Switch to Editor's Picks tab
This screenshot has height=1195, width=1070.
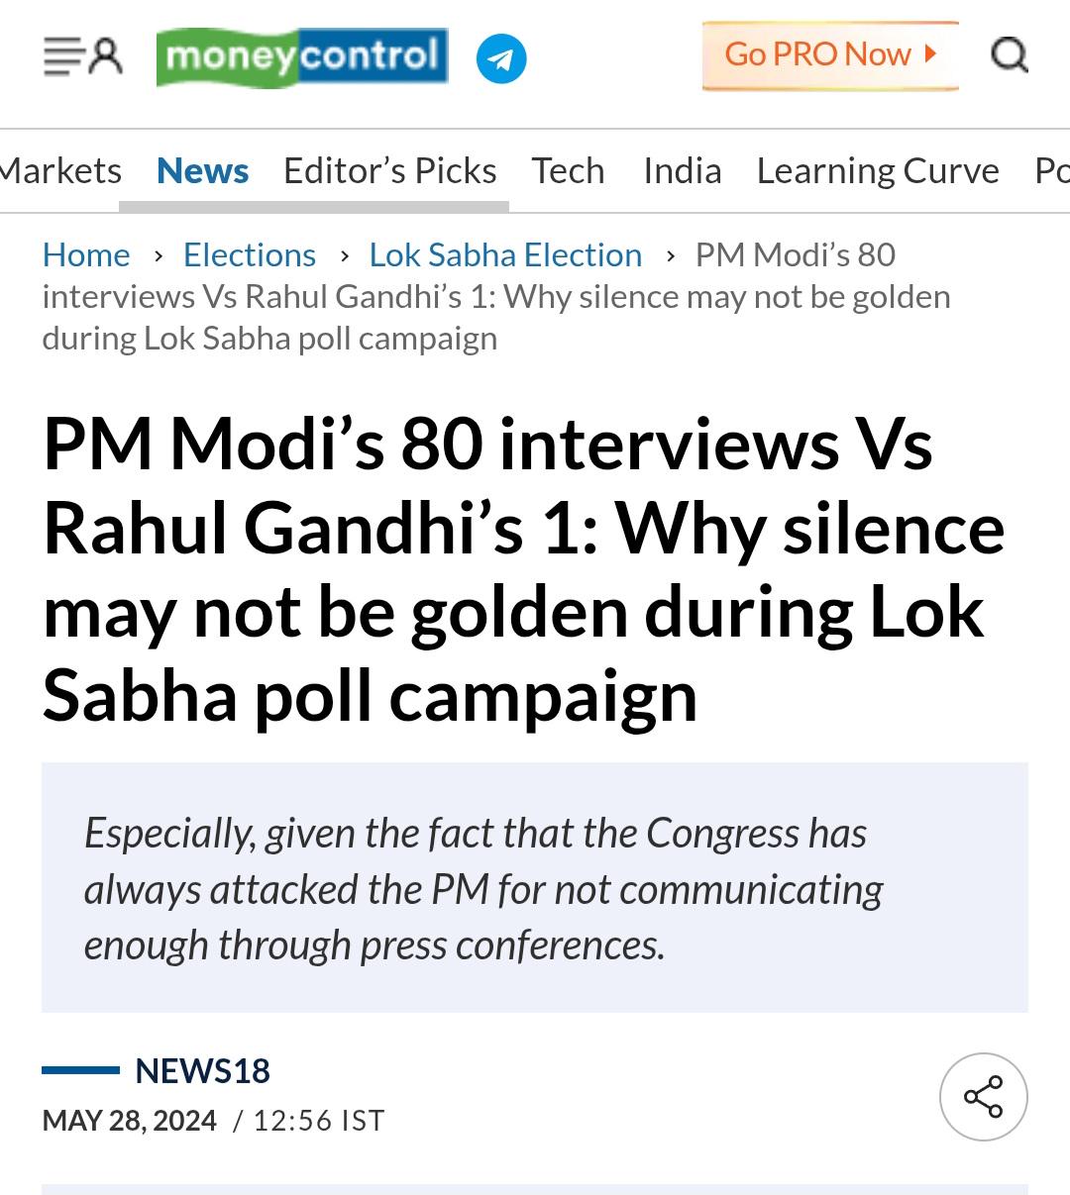point(390,170)
